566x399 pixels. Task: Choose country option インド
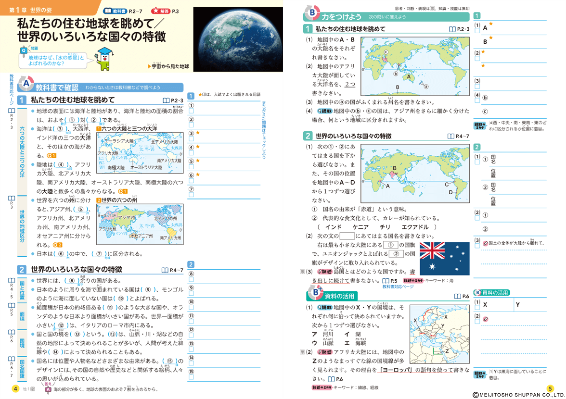tap(333, 227)
